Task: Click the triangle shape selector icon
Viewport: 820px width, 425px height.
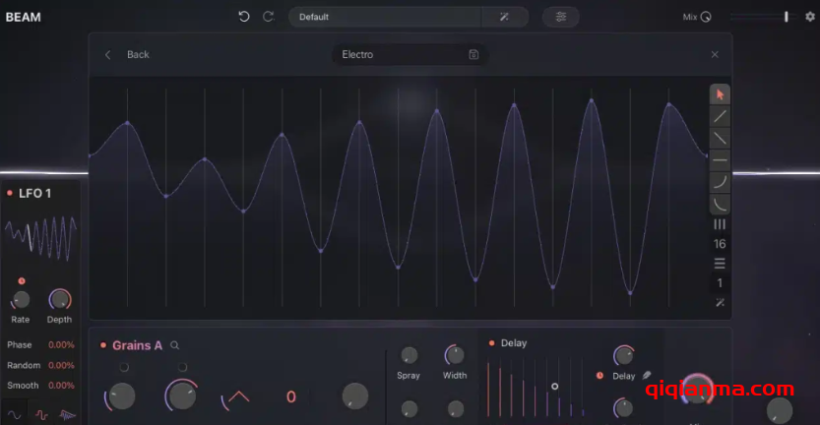Action: [236, 397]
